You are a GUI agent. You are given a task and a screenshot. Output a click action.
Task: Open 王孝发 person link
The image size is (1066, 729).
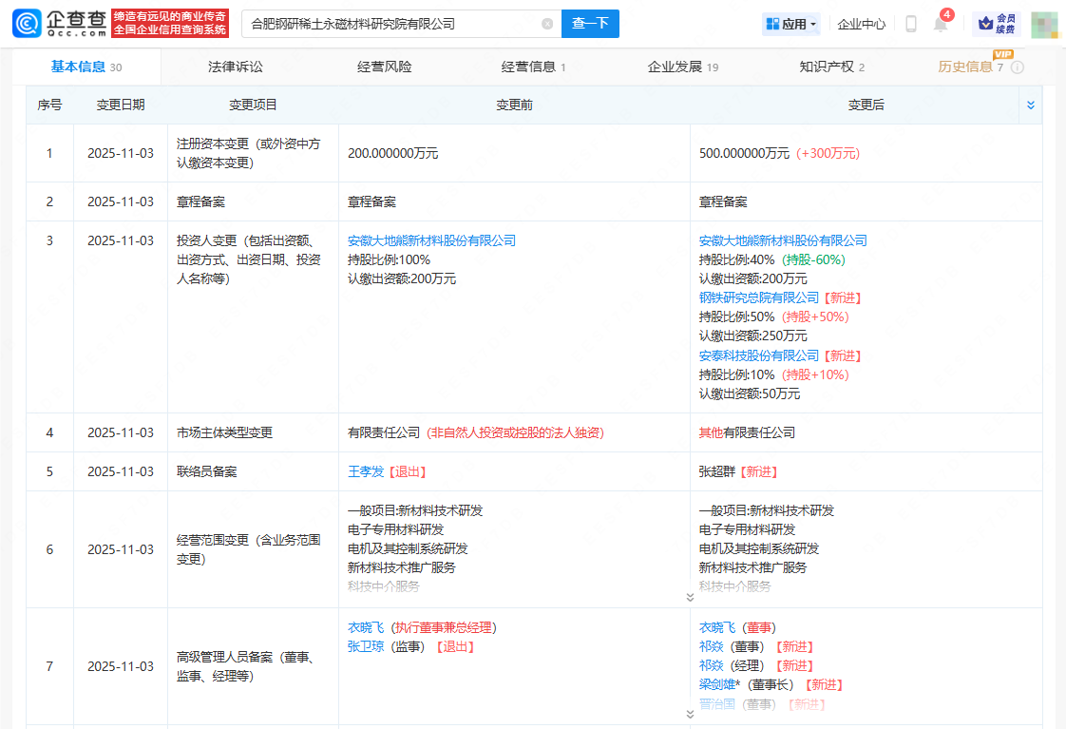point(365,471)
